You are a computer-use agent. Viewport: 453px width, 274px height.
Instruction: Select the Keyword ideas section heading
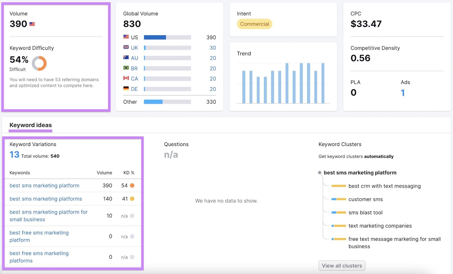point(30,125)
